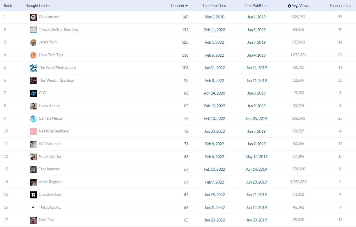Click content count 143 for Cinecom.net
The height and width of the screenshot is (227, 356).
click(x=185, y=17)
